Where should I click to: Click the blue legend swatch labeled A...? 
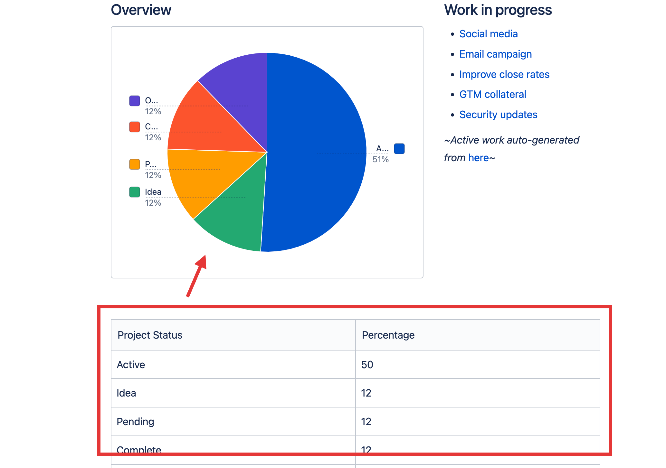tap(399, 149)
